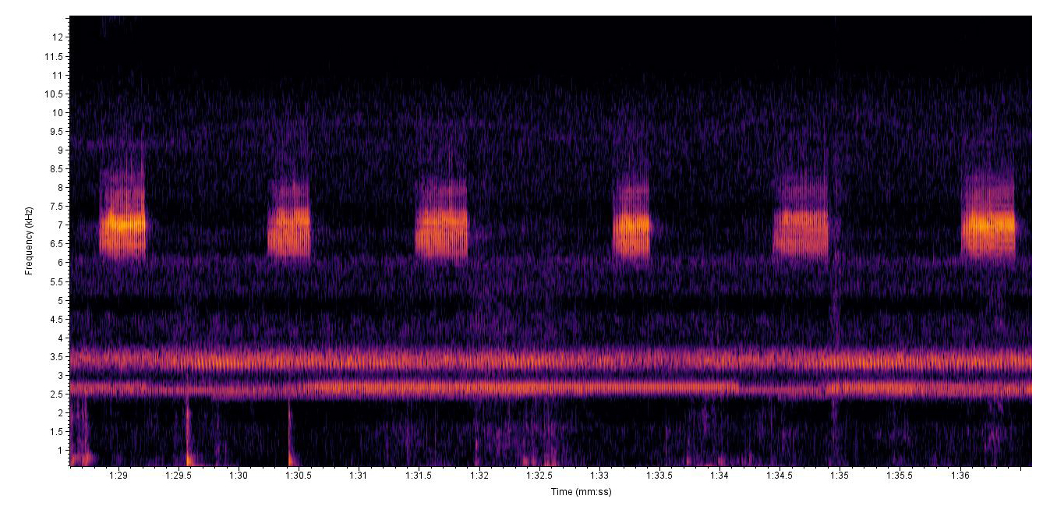
Task: Click the 12 kHz frequency axis label
Action: tap(58, 37)
